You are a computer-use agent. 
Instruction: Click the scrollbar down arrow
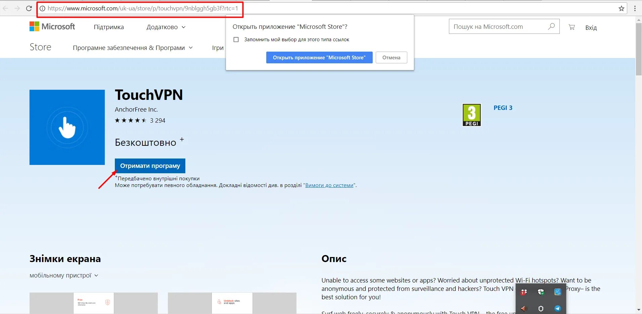click(639, 310)
